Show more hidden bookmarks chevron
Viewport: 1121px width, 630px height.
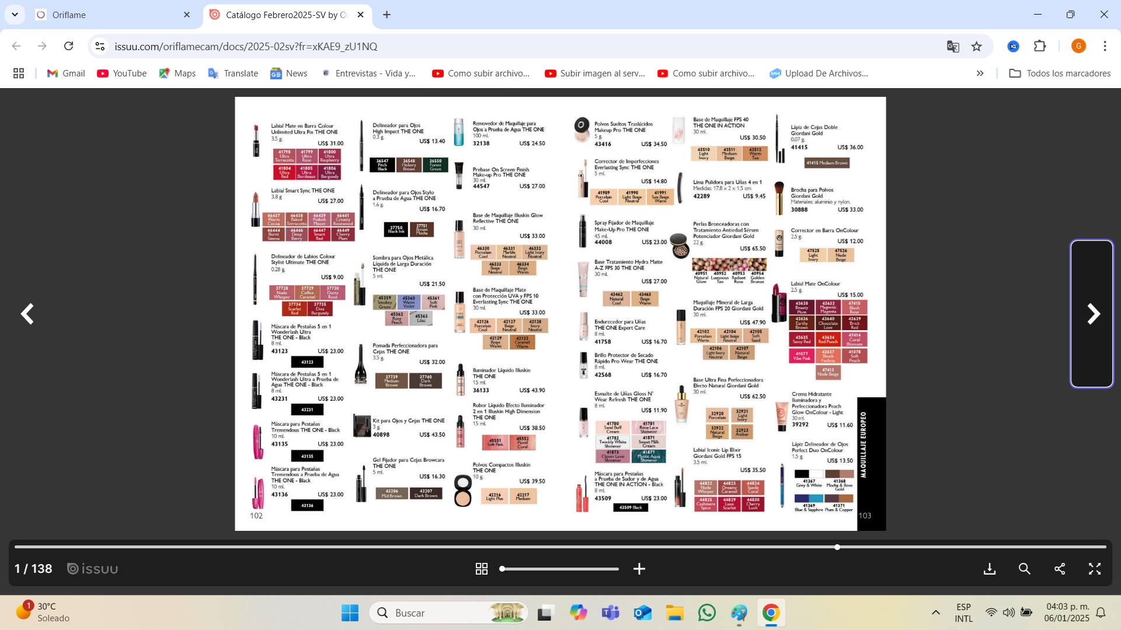[x=980, y=73]
